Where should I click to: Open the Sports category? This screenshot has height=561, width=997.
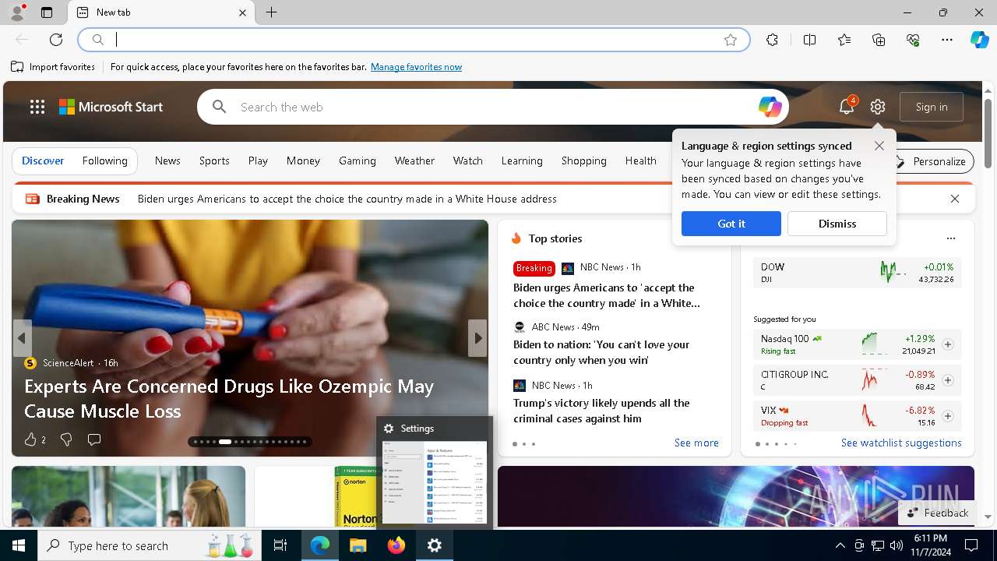click(x=214, y=161)
